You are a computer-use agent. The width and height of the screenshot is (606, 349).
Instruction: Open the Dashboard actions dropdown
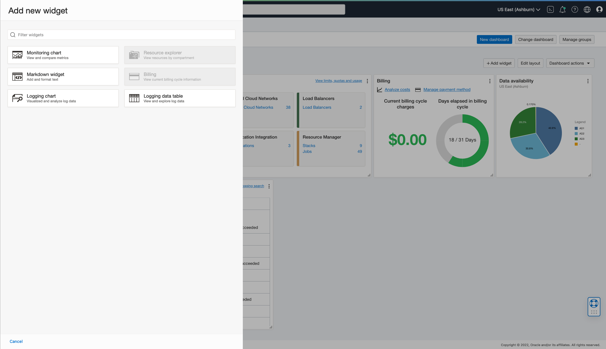pyautogui.click(x=570, y=63)
